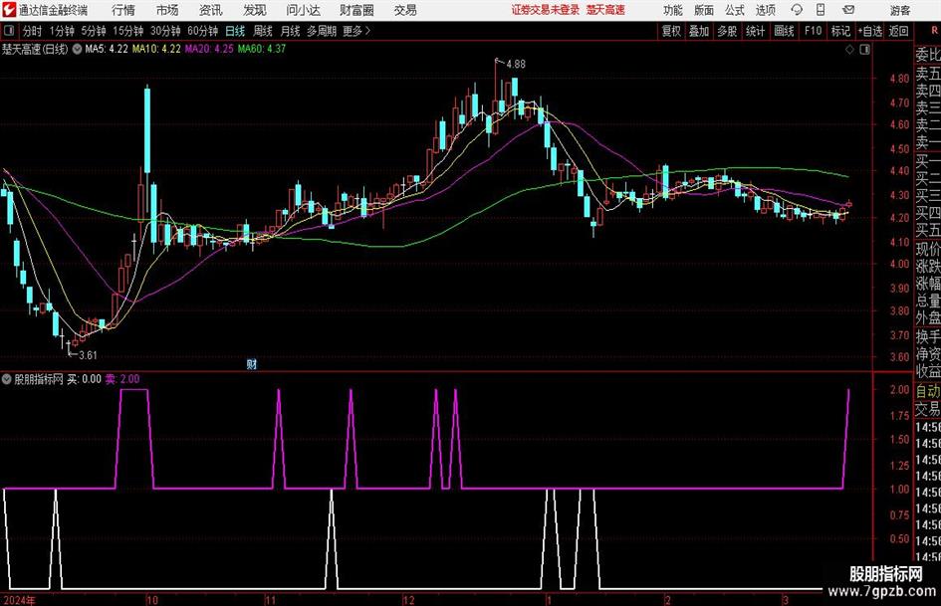Open the 财富圈 menu
This screenshot has width=941, height=606.
(x=356, y=10)
